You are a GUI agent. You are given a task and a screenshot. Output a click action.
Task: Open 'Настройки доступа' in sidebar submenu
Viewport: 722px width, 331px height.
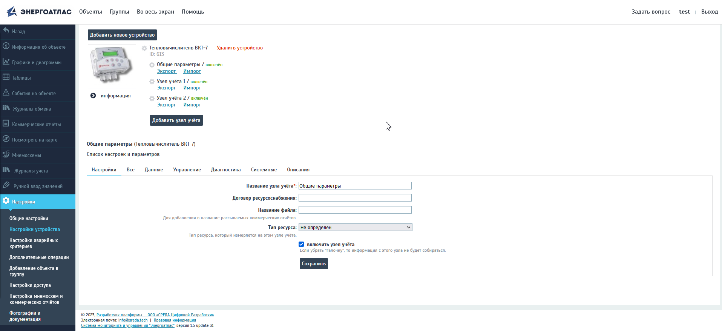pyautogui.click(x=30, y=285)
